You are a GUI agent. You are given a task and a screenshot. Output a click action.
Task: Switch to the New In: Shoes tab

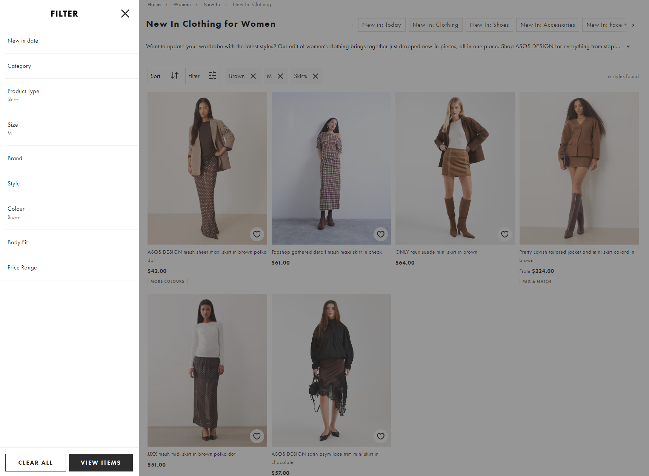coord(489,24)
